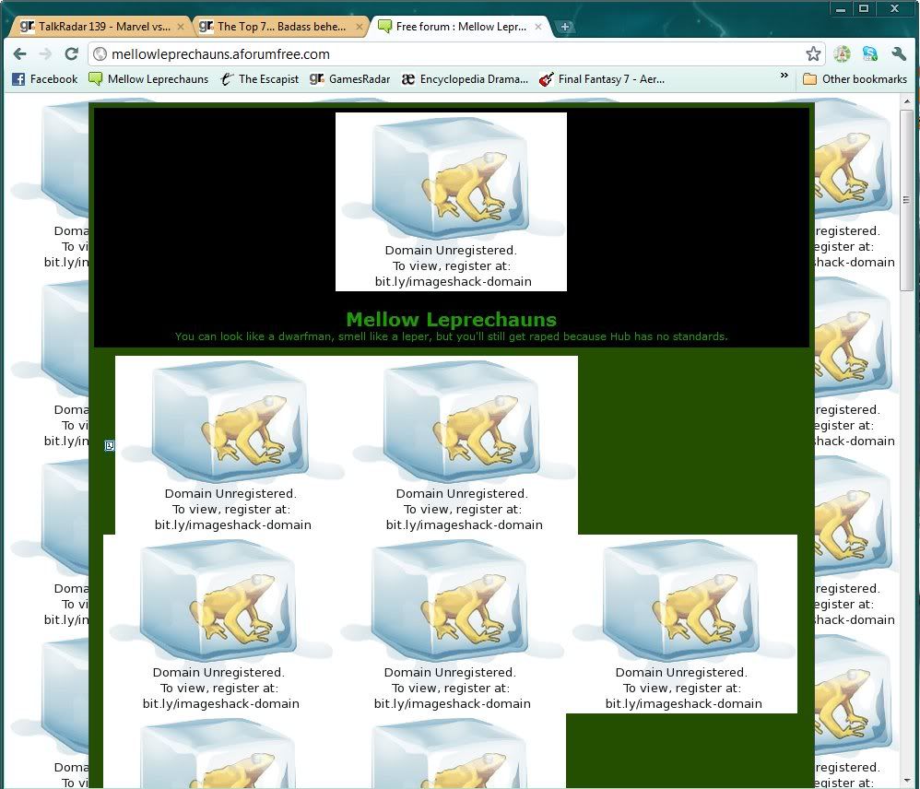This screenshot has width=920, height=789.
Task: Select the Free forum : Mellow Lepr... tab
Action: click(460, 27)
